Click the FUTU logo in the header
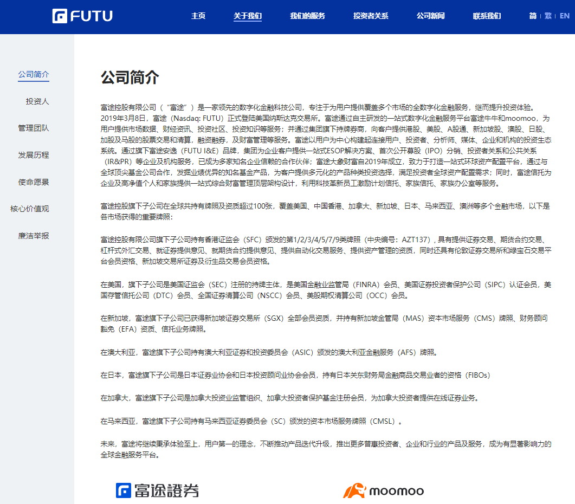Viewport: 575px width, 504px height. [82, 16]
